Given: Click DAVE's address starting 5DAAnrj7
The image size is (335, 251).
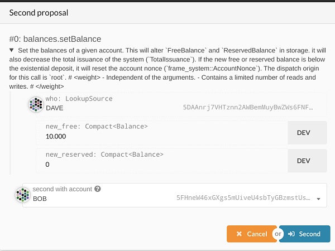Looking at the screenshot, I should [248, 107].
